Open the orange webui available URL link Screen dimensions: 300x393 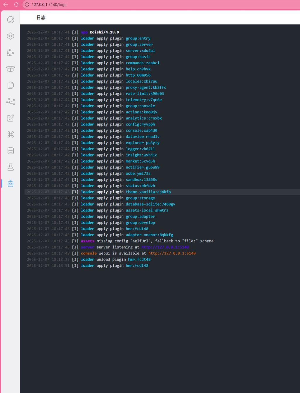coord(172,253)
